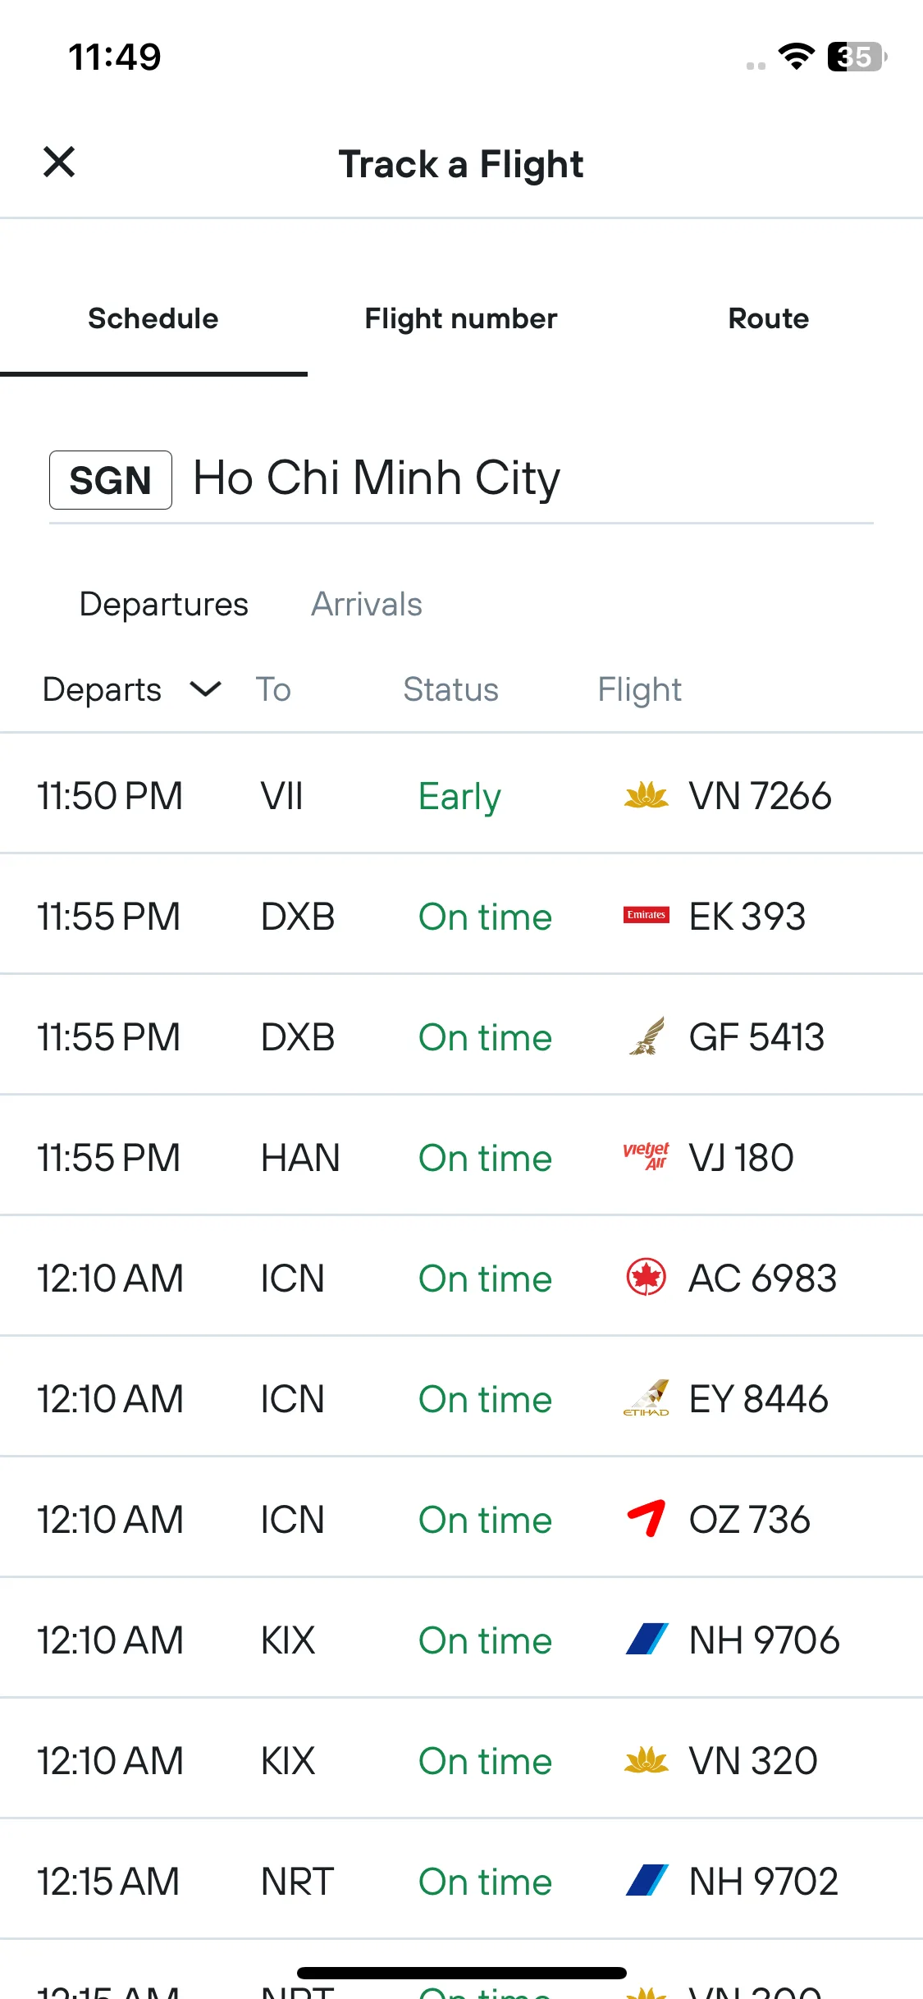
Task: Tap the Gulf Air logo beside GF 5413
Action: [646, 1036]
